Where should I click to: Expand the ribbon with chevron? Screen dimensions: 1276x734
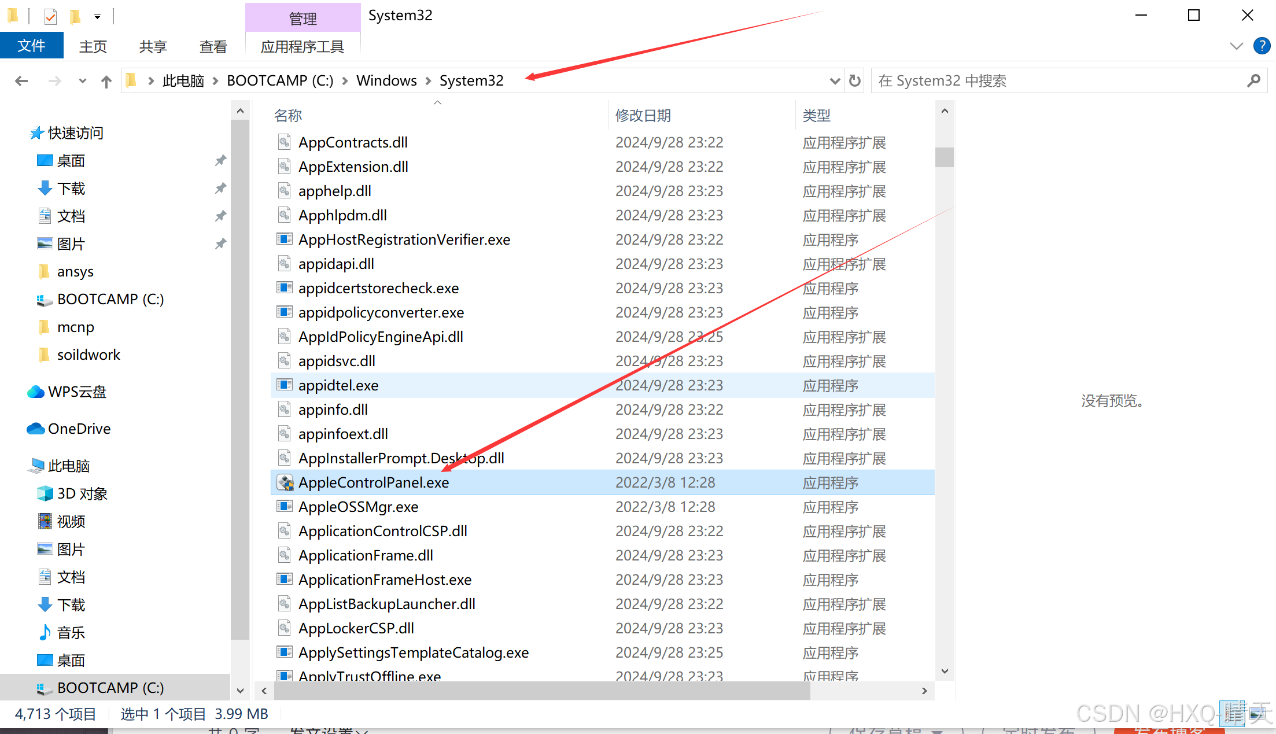click(x=1236, y=46)
